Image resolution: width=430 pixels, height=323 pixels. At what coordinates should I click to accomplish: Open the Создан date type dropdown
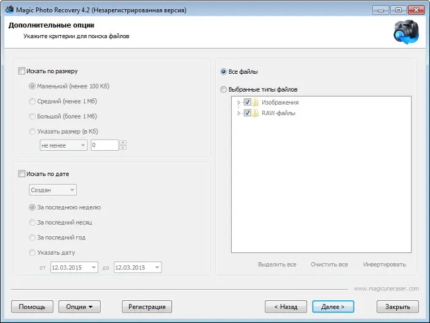click(x=53, y=190)
